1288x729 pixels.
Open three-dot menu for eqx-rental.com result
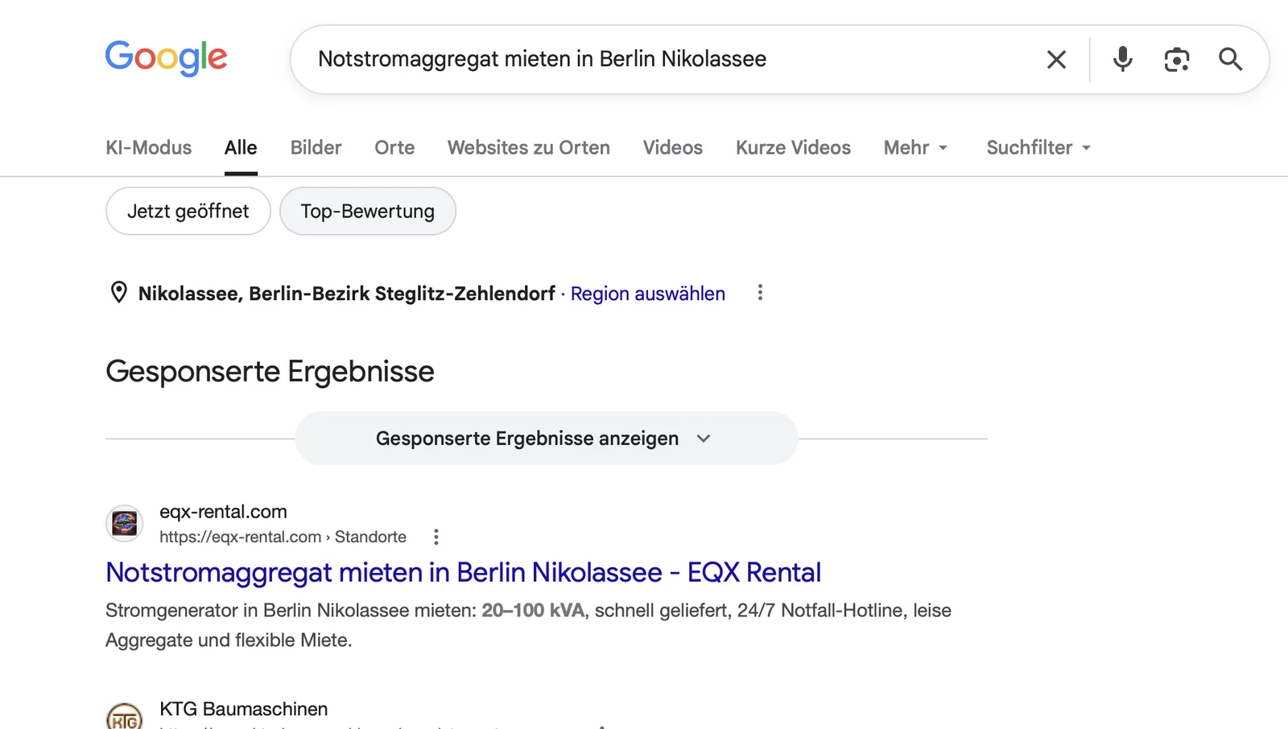[436, 537]
